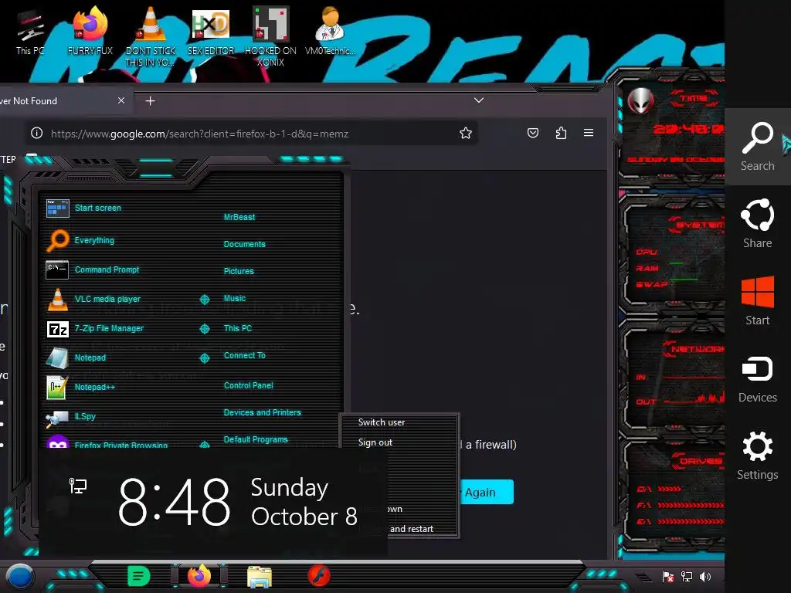Open the HOOKED ON XONIX shortcut
The image size is (791, 593).
[270, 36]
